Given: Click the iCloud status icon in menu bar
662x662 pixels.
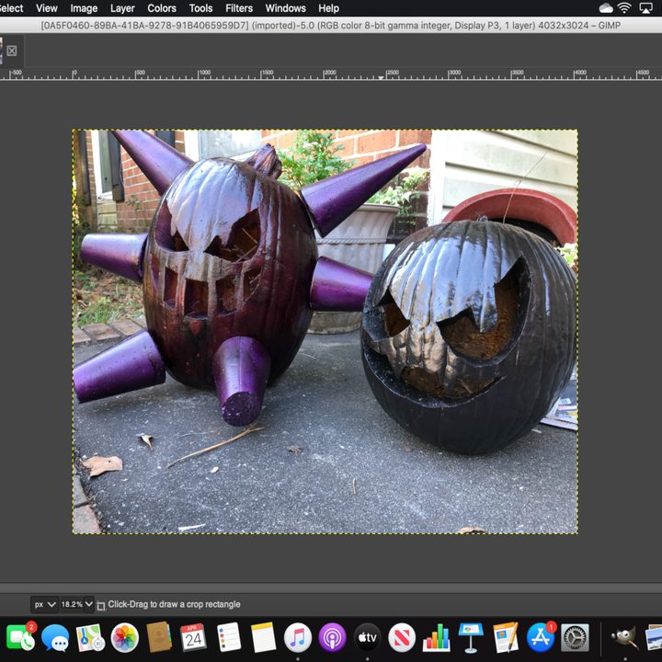Looking at the screenshot, I should point(606,8).
